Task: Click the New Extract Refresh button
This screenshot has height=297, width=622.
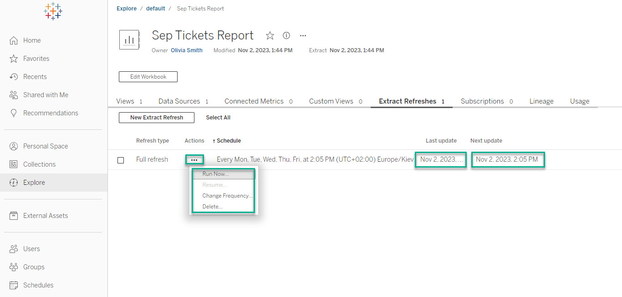Action: click(x=157, y=118)
